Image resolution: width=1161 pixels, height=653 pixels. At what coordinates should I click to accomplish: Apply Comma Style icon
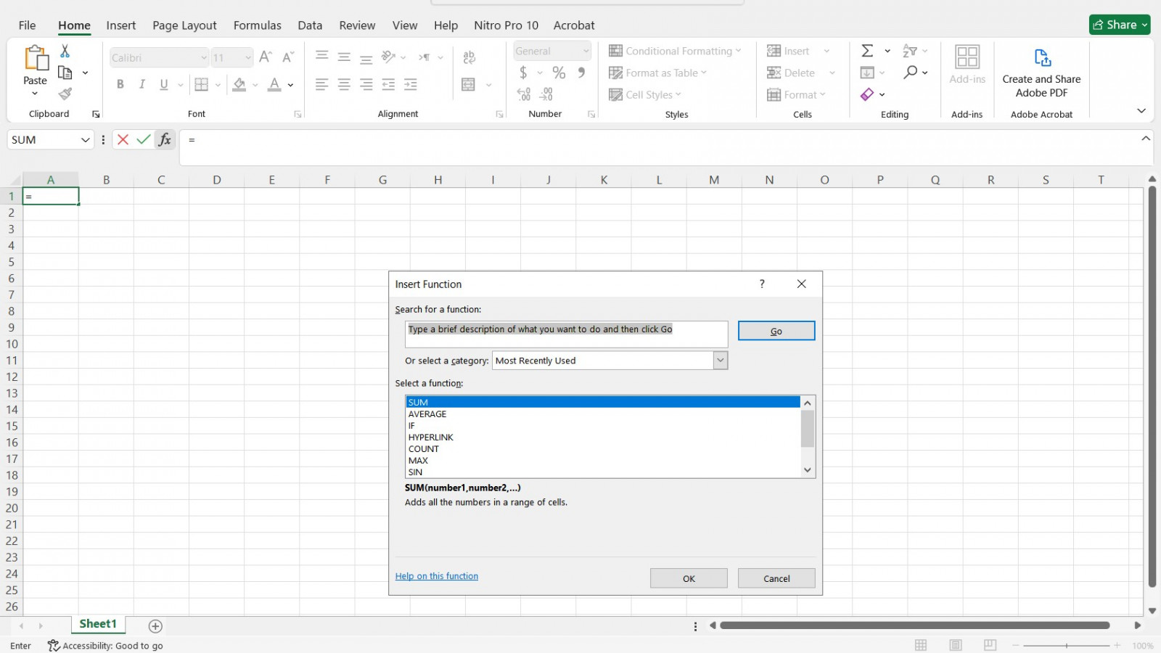coord(581,73)
